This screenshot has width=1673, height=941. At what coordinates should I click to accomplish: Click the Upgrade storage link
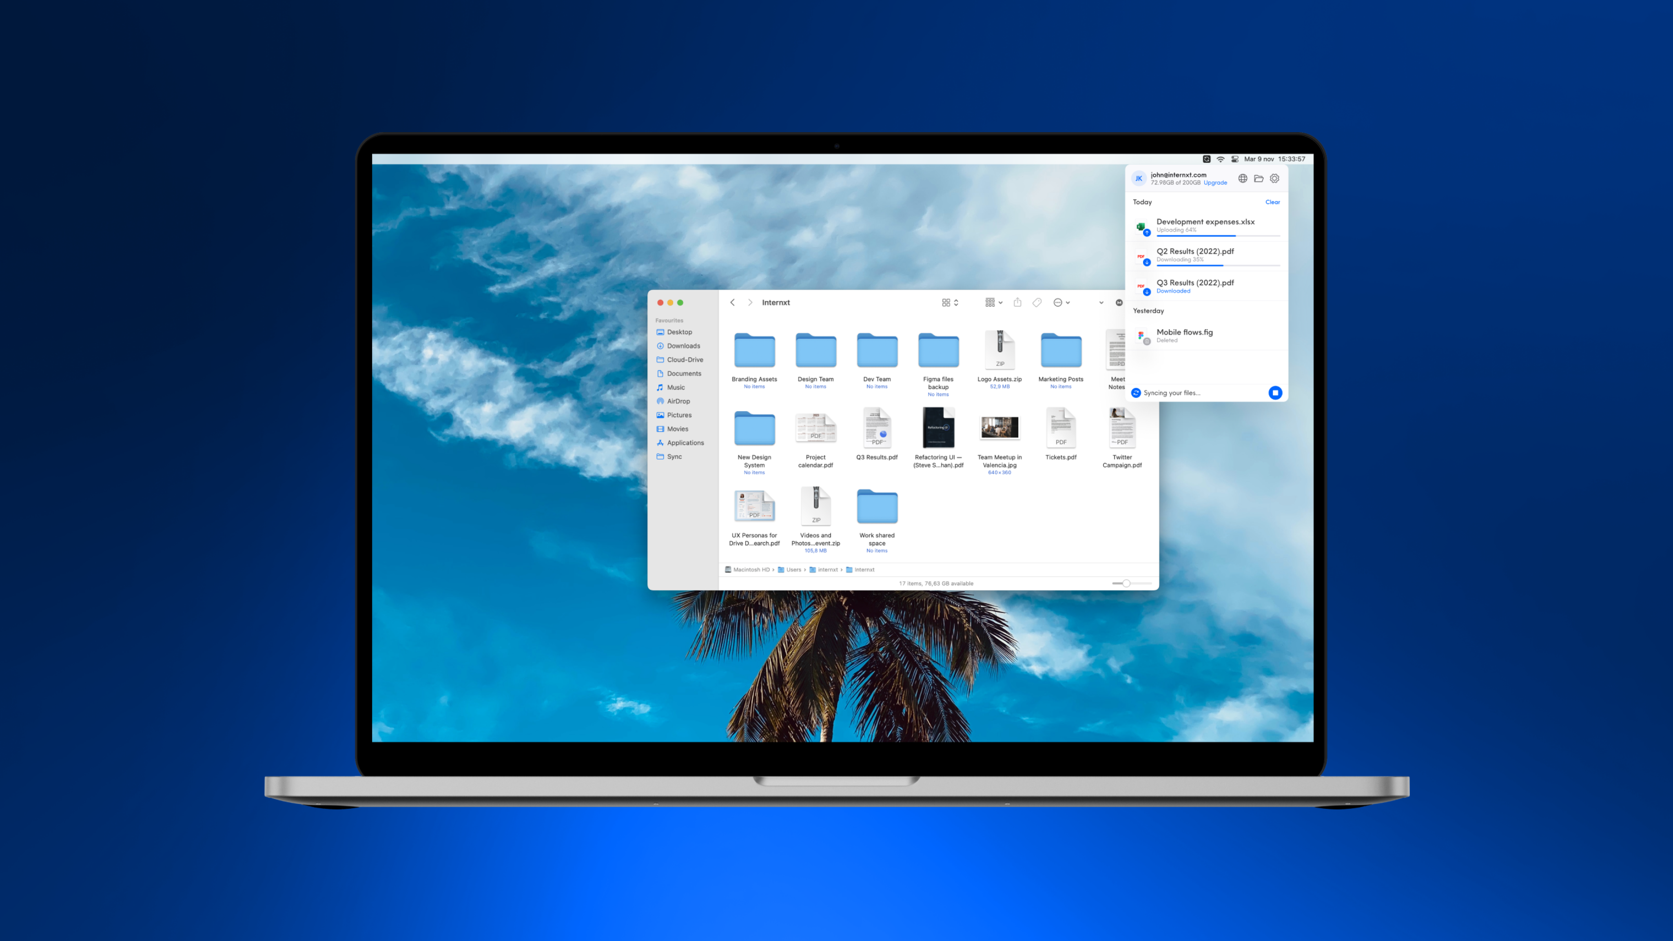1215,183
